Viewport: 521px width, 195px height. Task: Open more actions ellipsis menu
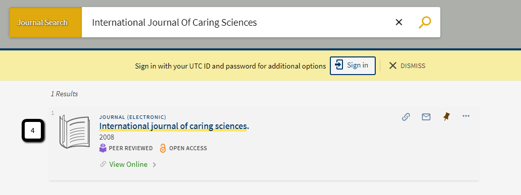(466, 116)
